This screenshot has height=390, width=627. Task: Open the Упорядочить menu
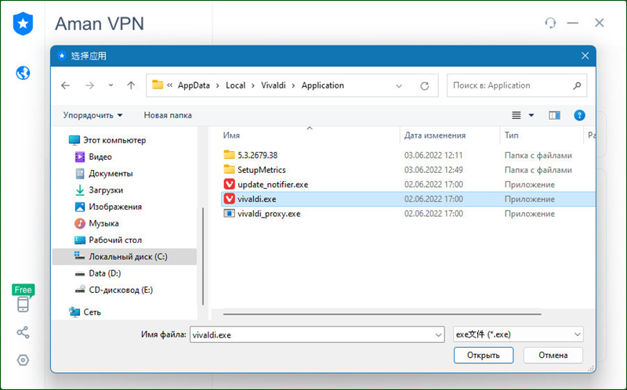tap(92, 115)
